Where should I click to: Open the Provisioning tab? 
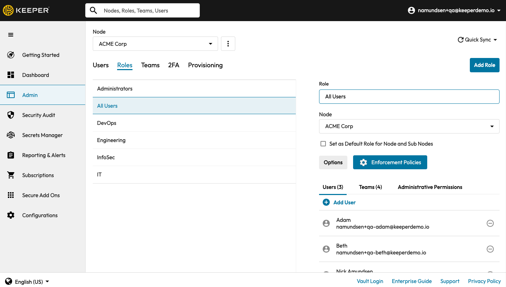click(205, 65)
